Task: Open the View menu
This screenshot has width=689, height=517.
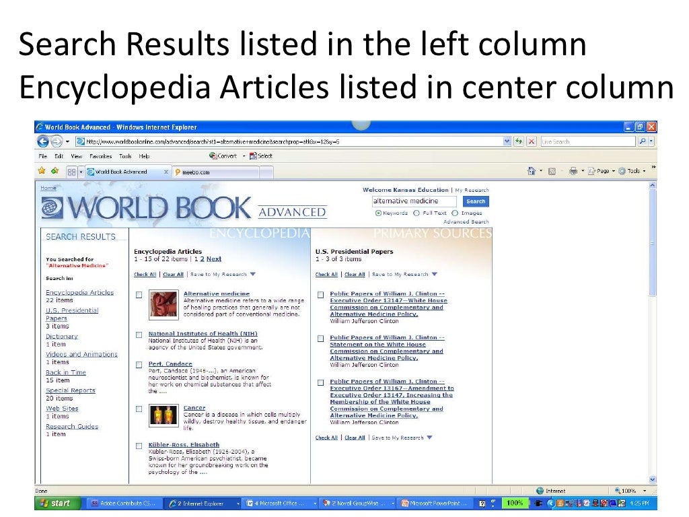Action: 77,156
